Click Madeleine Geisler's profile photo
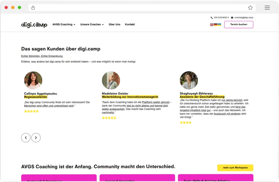 click(111, 80)
